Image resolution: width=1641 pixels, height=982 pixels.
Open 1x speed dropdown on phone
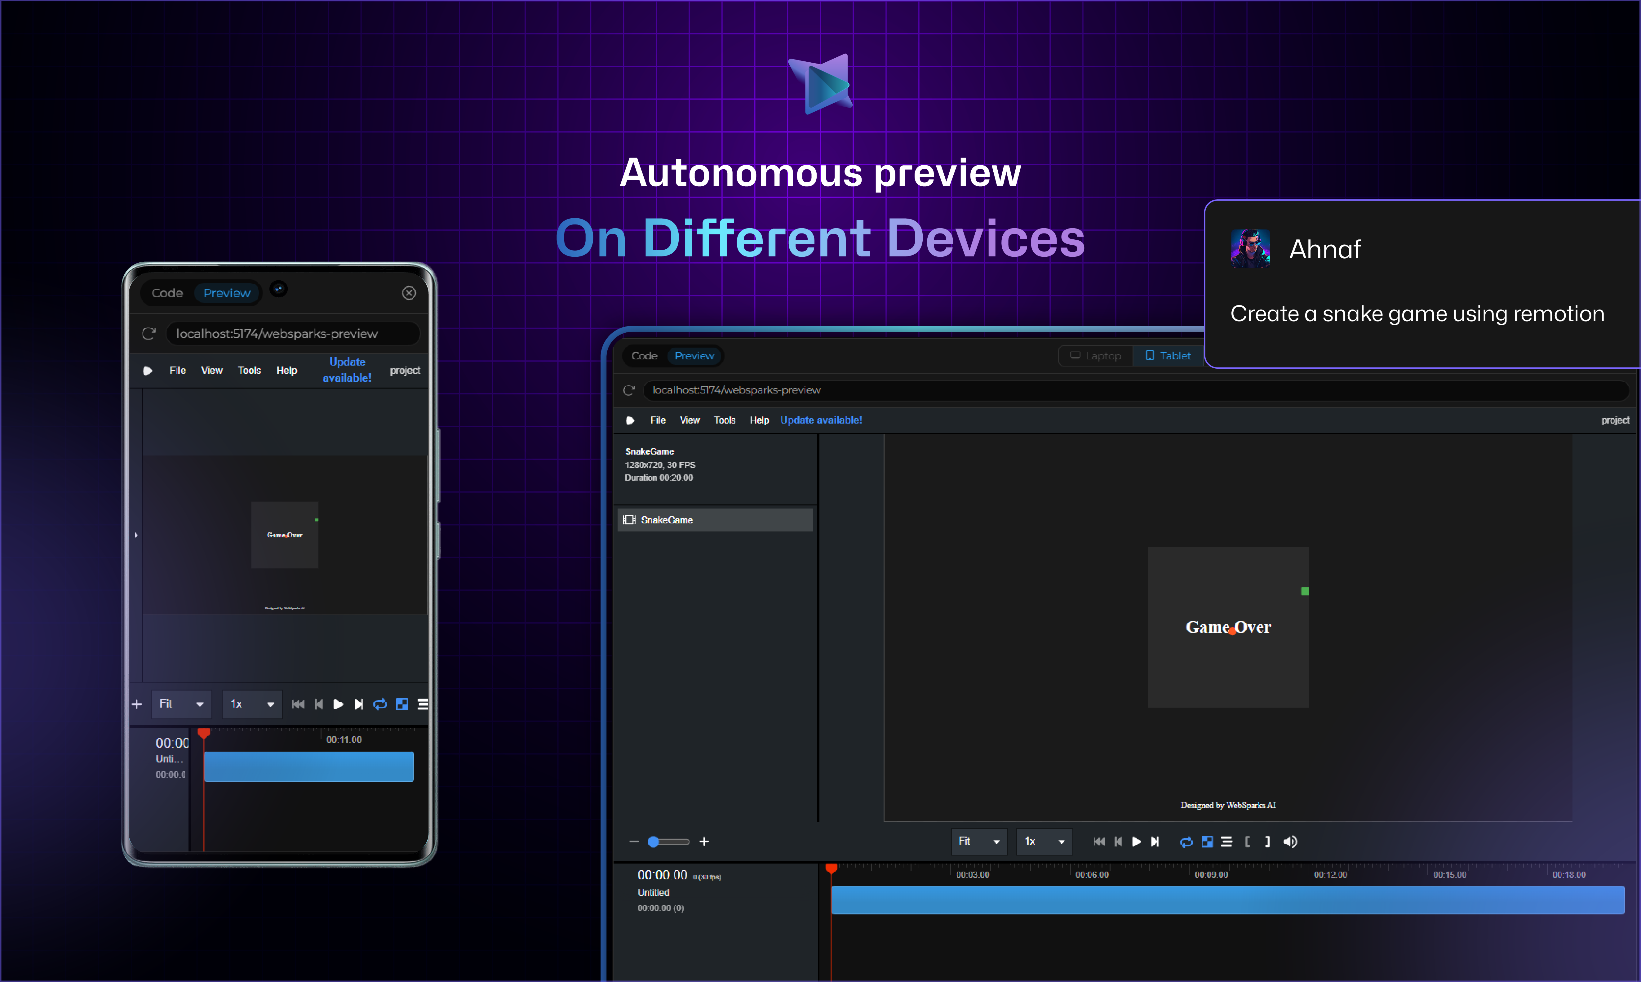coord(252,704)
